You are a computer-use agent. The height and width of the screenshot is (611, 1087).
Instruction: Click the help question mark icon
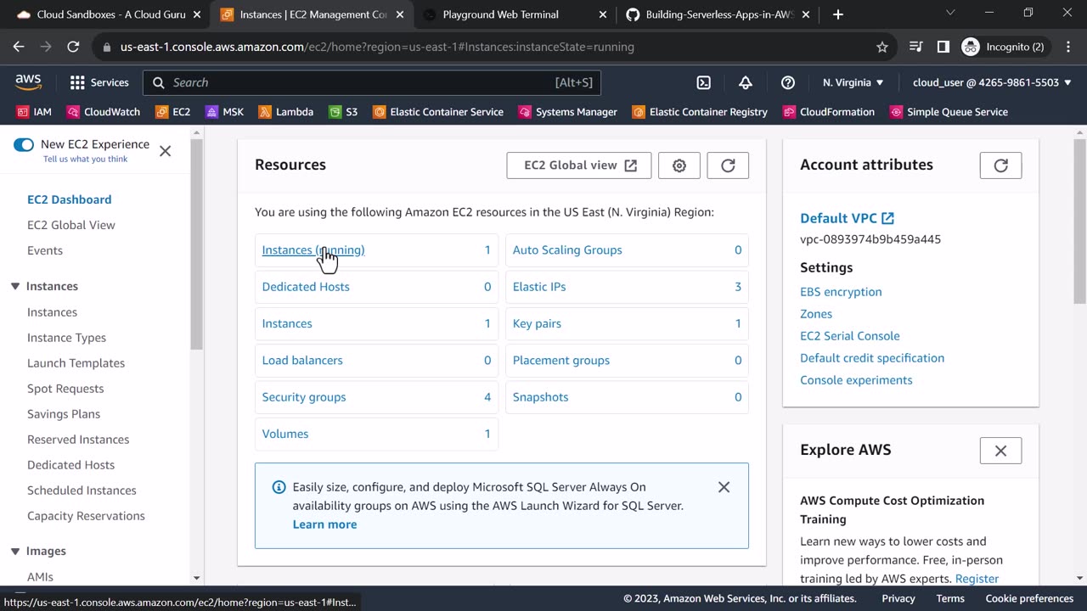point(787,82)
